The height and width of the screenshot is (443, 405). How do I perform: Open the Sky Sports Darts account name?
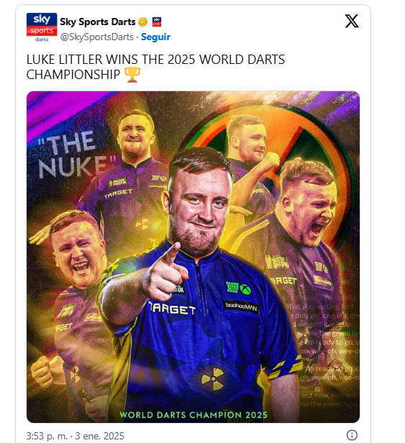tap(98, 22)
